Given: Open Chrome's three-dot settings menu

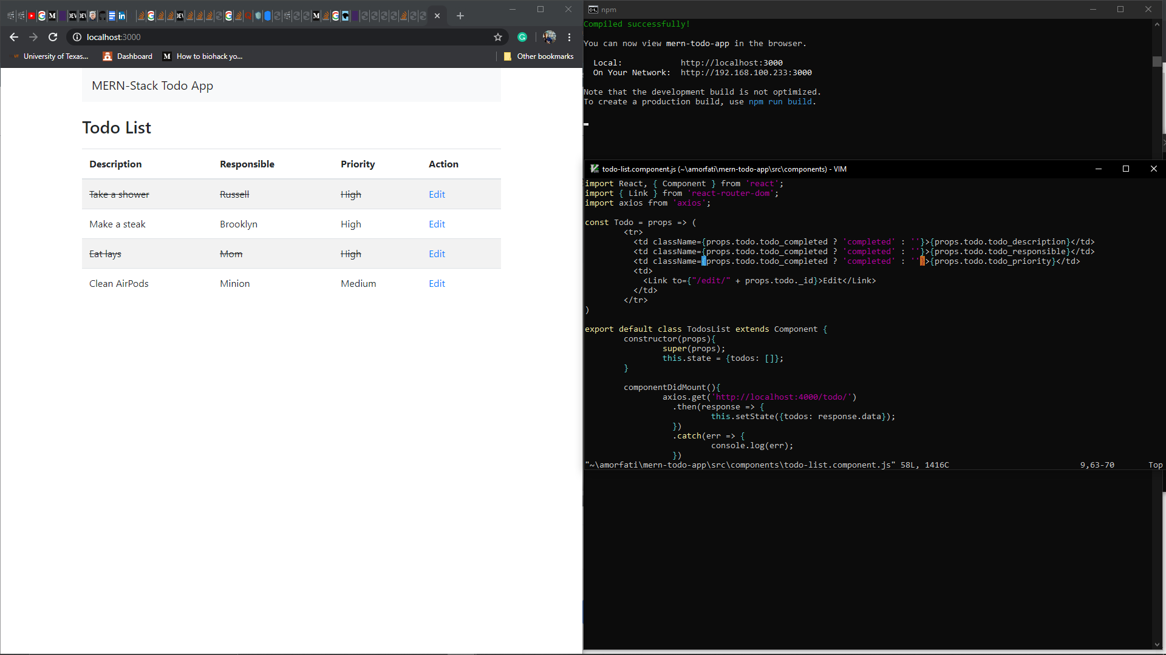Looking at the screenshot, I should [x=570, y=37].
